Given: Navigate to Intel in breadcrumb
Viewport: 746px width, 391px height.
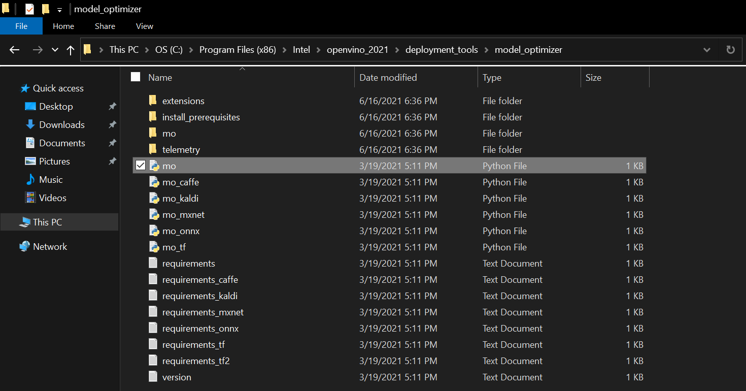Looking at the screenshot, I should pos(301,50).
